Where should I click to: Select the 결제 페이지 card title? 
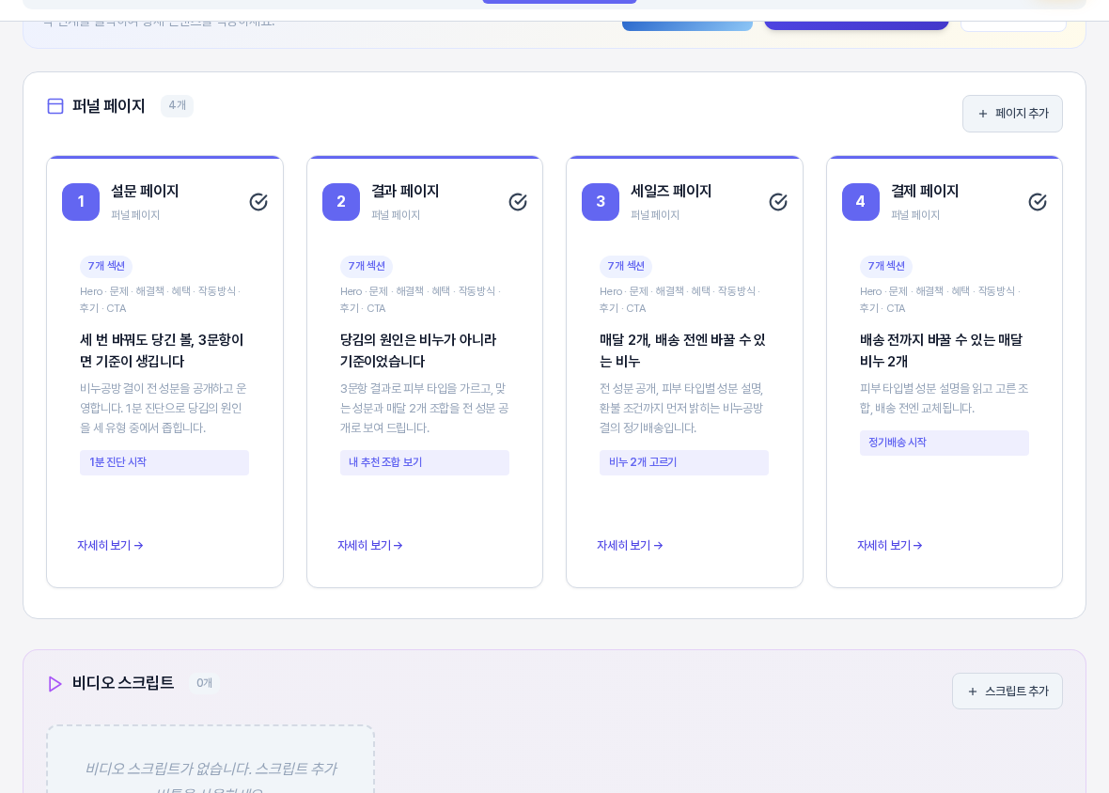click(x=925, y=192)
